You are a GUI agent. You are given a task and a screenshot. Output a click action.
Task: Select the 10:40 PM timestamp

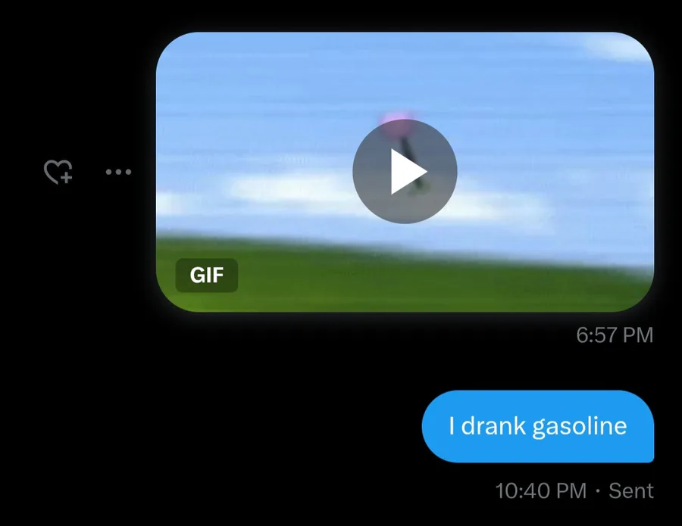(x=540, y=491)
